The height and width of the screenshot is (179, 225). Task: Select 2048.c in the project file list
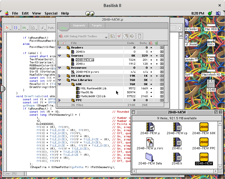point(80,64)
